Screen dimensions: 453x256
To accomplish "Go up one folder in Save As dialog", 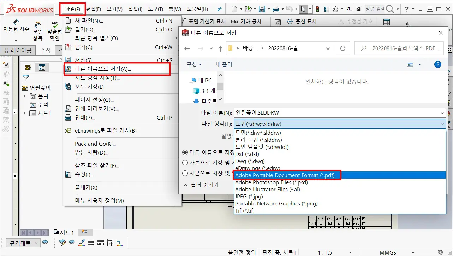I will pyautogui.click(x=220, y=48).
